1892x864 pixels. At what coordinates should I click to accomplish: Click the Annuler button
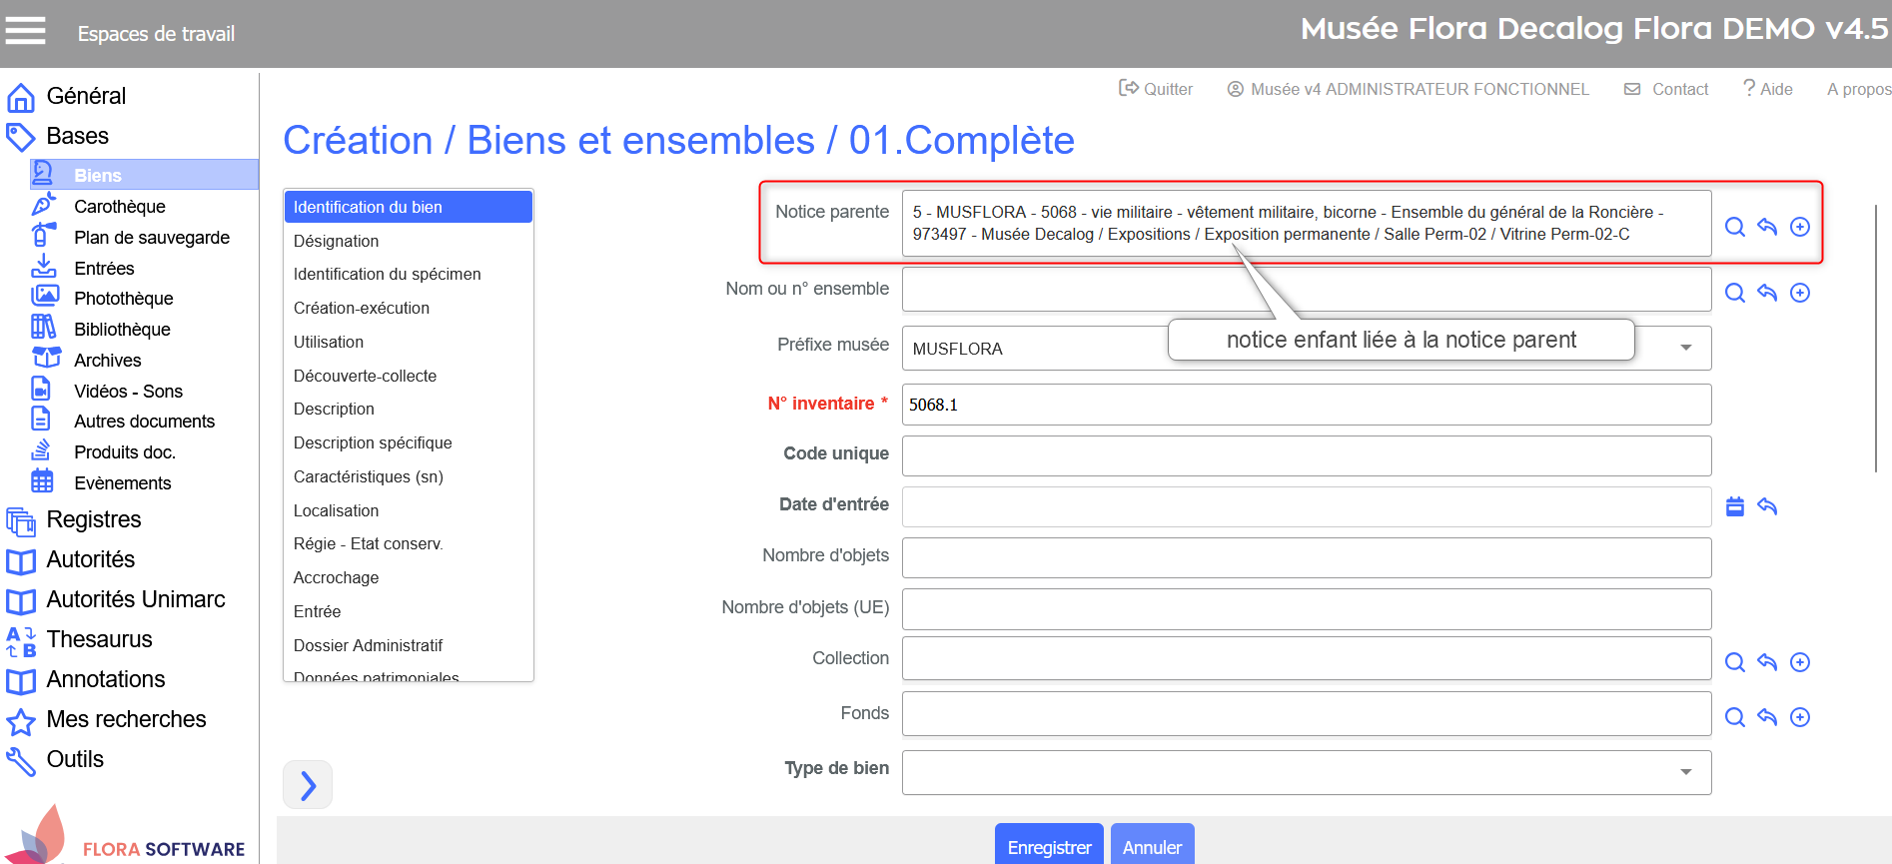tap(1152, 847)
